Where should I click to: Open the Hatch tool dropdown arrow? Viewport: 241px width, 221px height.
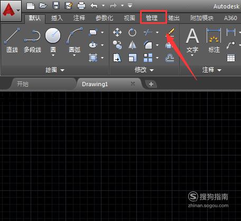103,58
